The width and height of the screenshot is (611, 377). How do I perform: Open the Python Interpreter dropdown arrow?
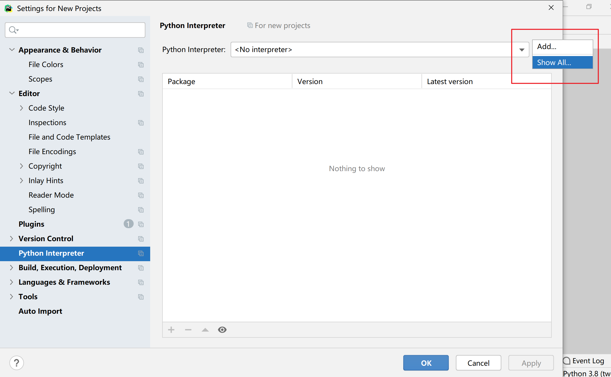[x=522, y=50]
